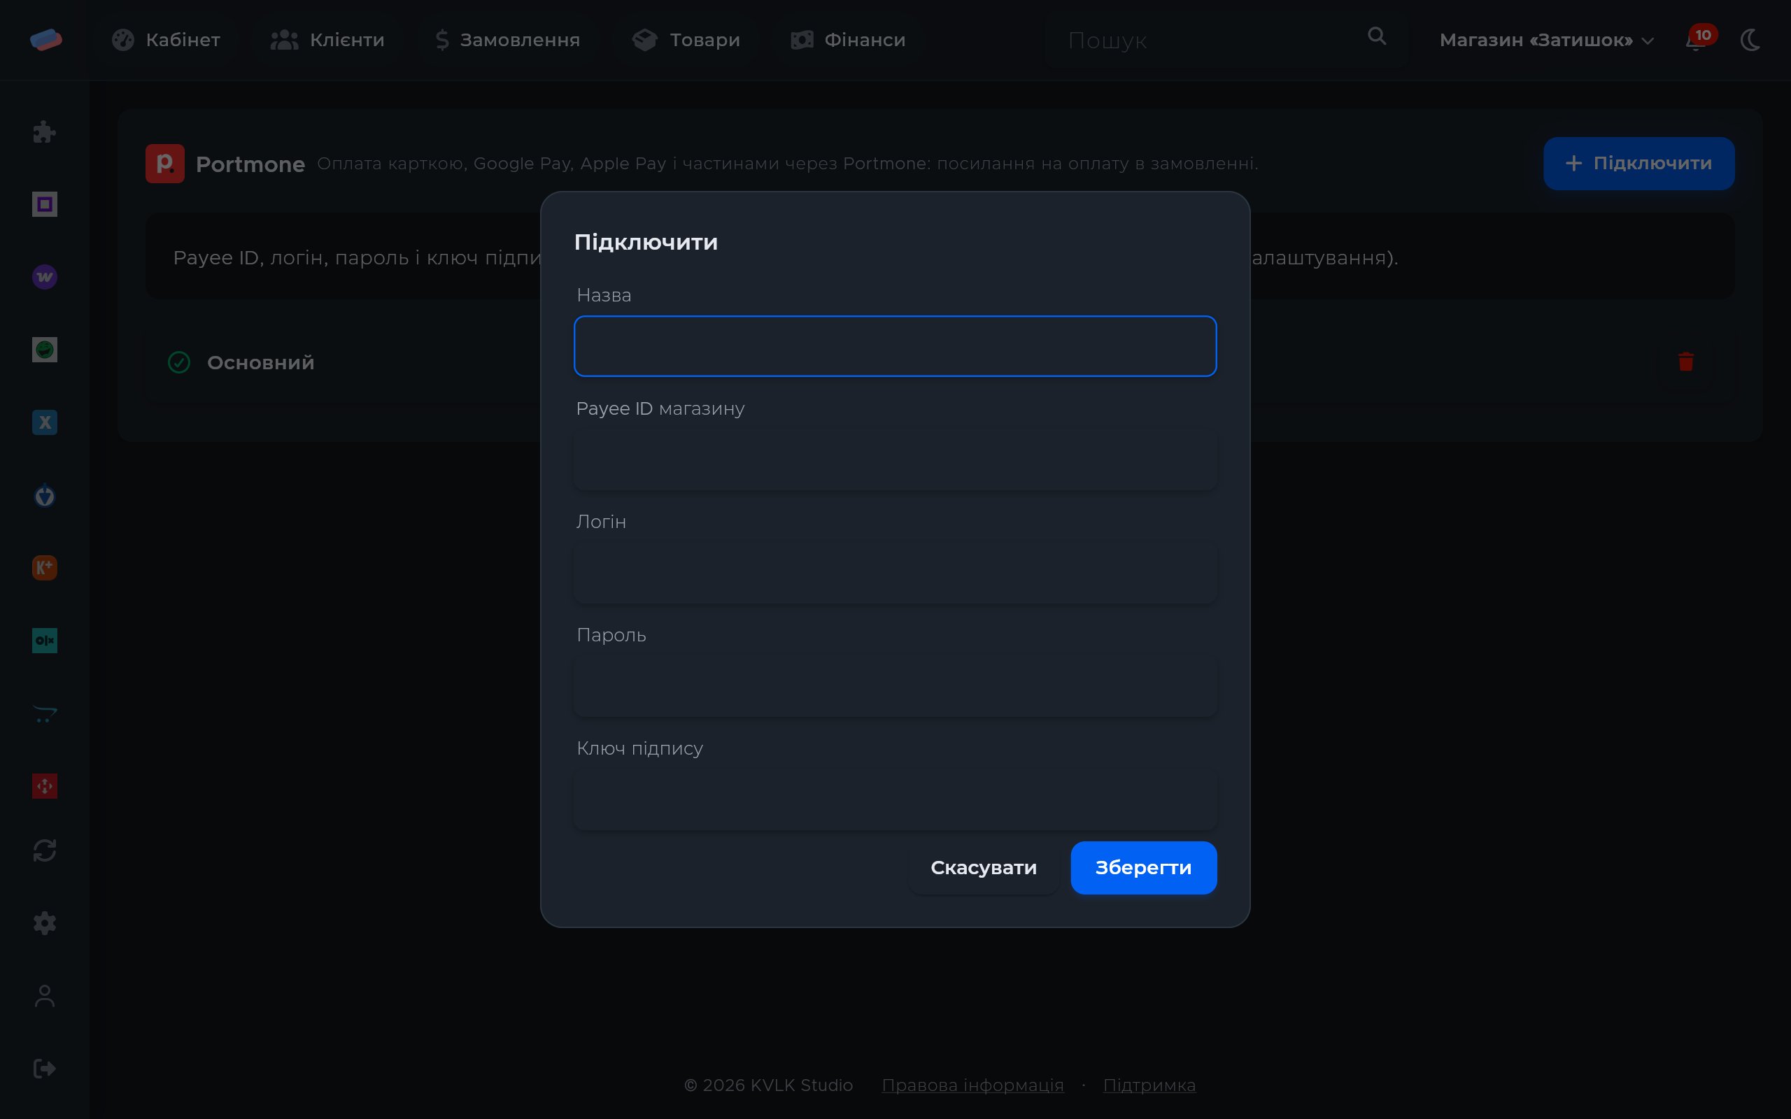
Task: Open the orange K+ sidebar icon
Action: tap(44, 568)
